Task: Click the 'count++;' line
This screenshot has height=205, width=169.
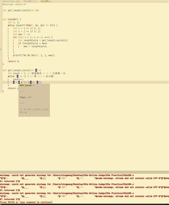Action: (x=18, y=79)
